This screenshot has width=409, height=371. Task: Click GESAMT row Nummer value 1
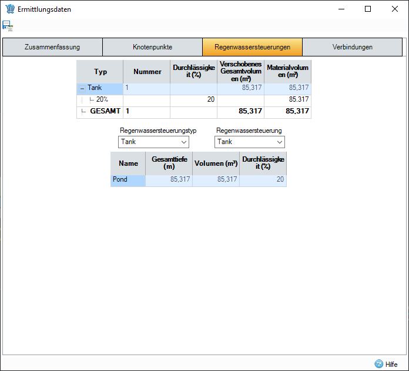(146, 112)
